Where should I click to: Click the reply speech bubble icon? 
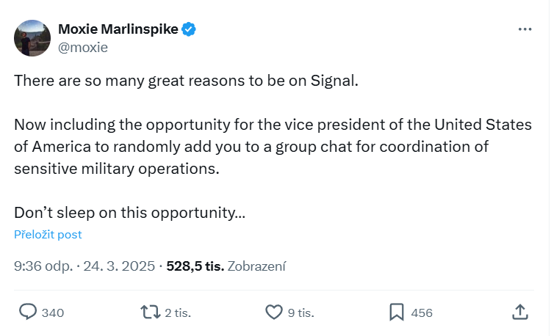coord(28,312)
